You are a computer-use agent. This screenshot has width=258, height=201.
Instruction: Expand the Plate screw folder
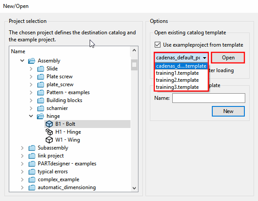(31, 77)
